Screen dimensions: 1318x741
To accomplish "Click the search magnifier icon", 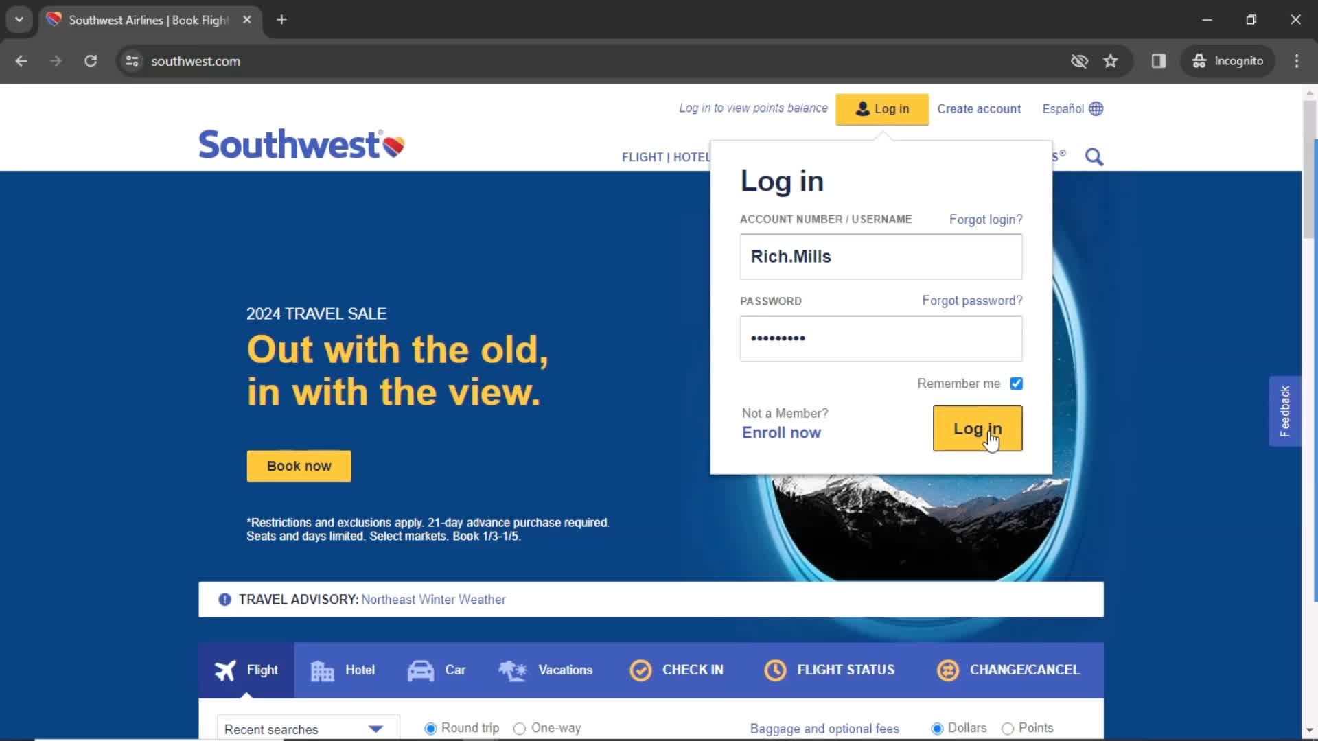I will 1094,157.
